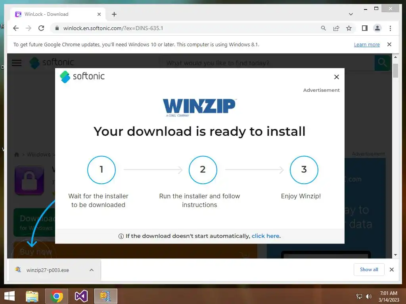Click the 'click here' download link
The height and width of the screenshot is (304, 406).
click(265, 236)
